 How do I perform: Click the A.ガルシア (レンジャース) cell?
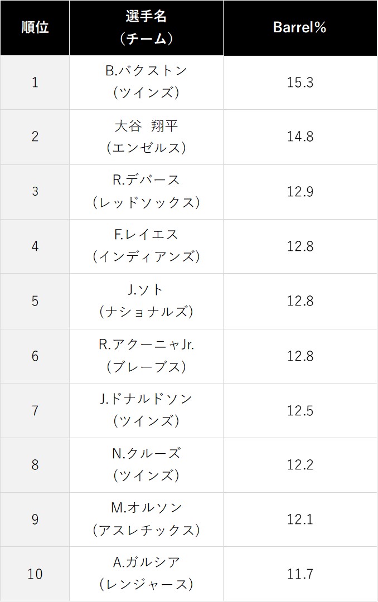point(147,574)
